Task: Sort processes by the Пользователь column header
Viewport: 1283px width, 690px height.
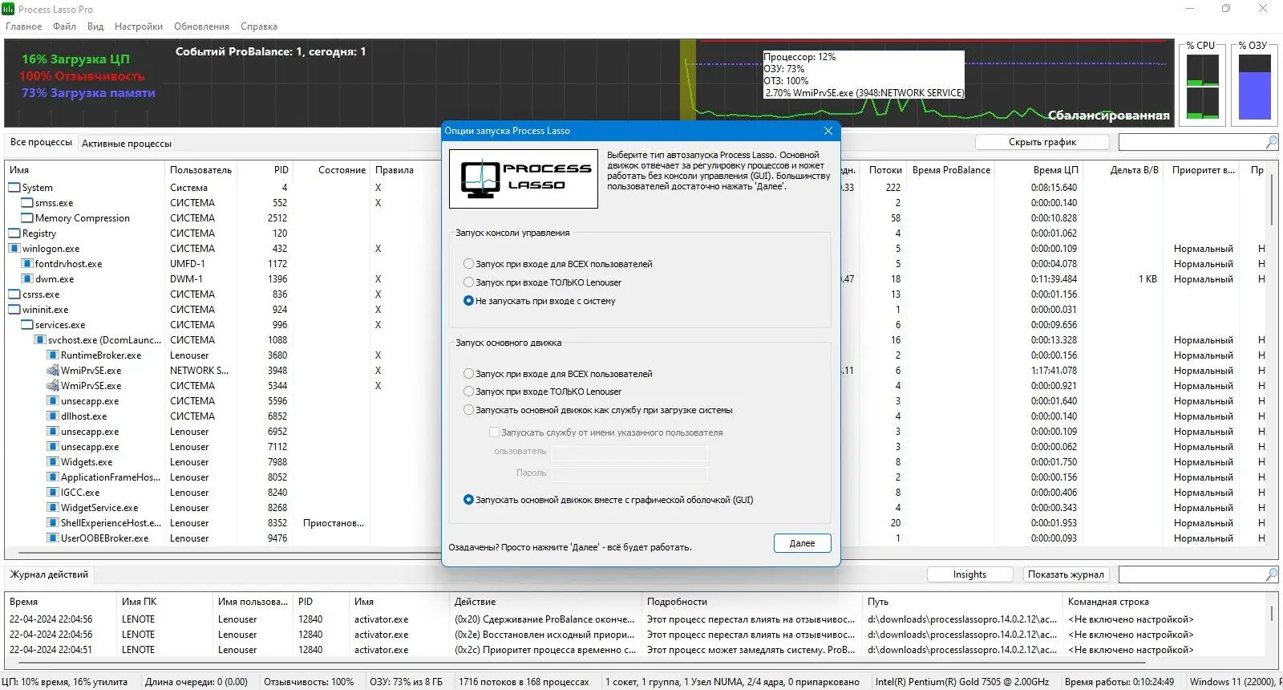Action: coord(201,170)
